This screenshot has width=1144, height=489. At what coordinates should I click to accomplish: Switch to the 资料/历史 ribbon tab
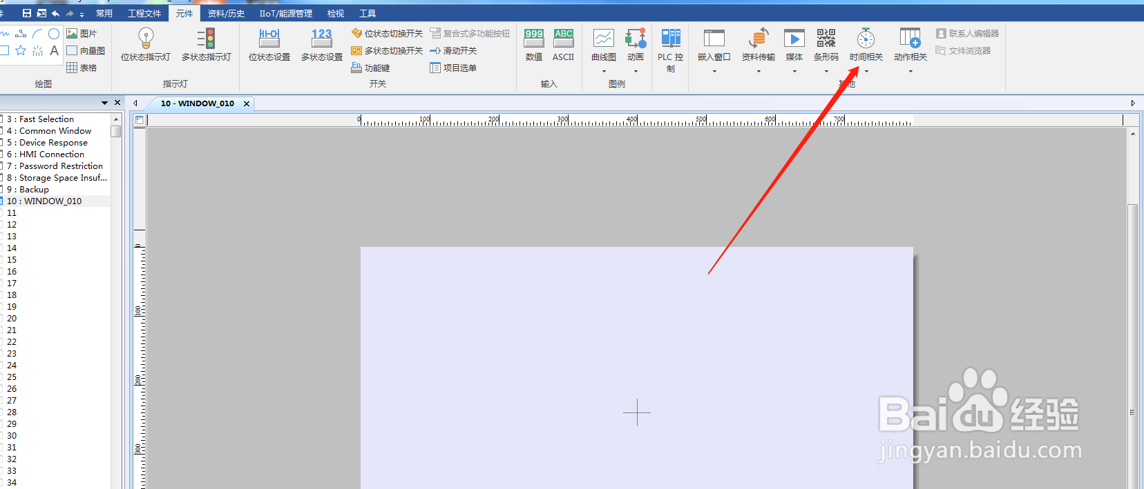point(226,13)
